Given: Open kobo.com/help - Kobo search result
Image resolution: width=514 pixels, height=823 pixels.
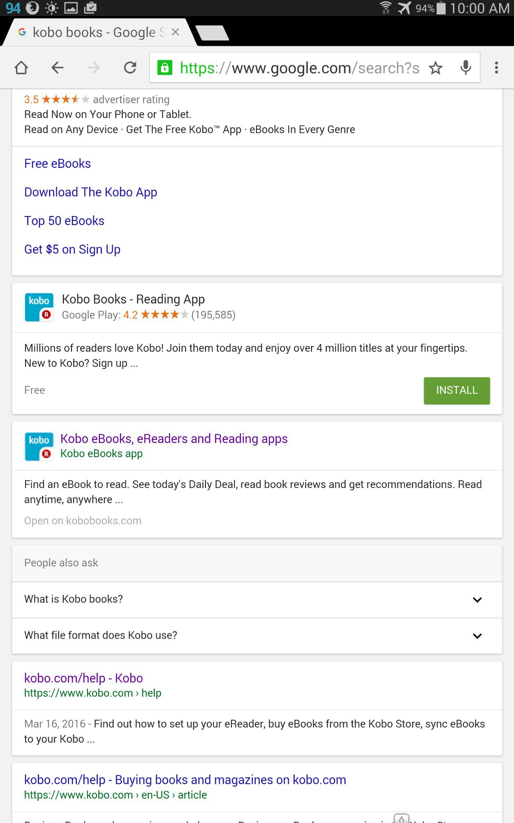Looking at the screenshot, I should [83, 678].
